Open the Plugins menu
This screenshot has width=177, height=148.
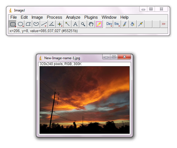[x=91, y=17]
